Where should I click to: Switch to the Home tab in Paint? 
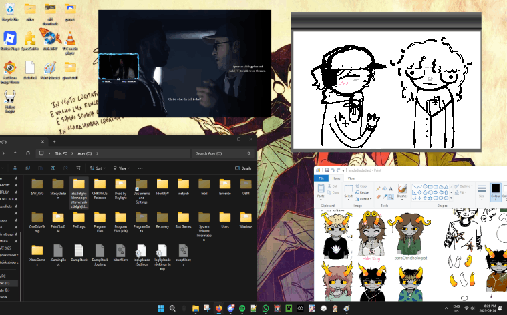click(336, 178)
